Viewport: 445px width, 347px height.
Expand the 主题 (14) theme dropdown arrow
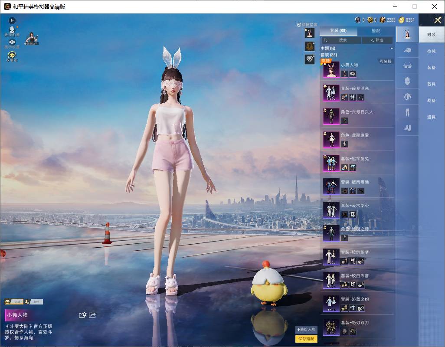tap(392, 49)
